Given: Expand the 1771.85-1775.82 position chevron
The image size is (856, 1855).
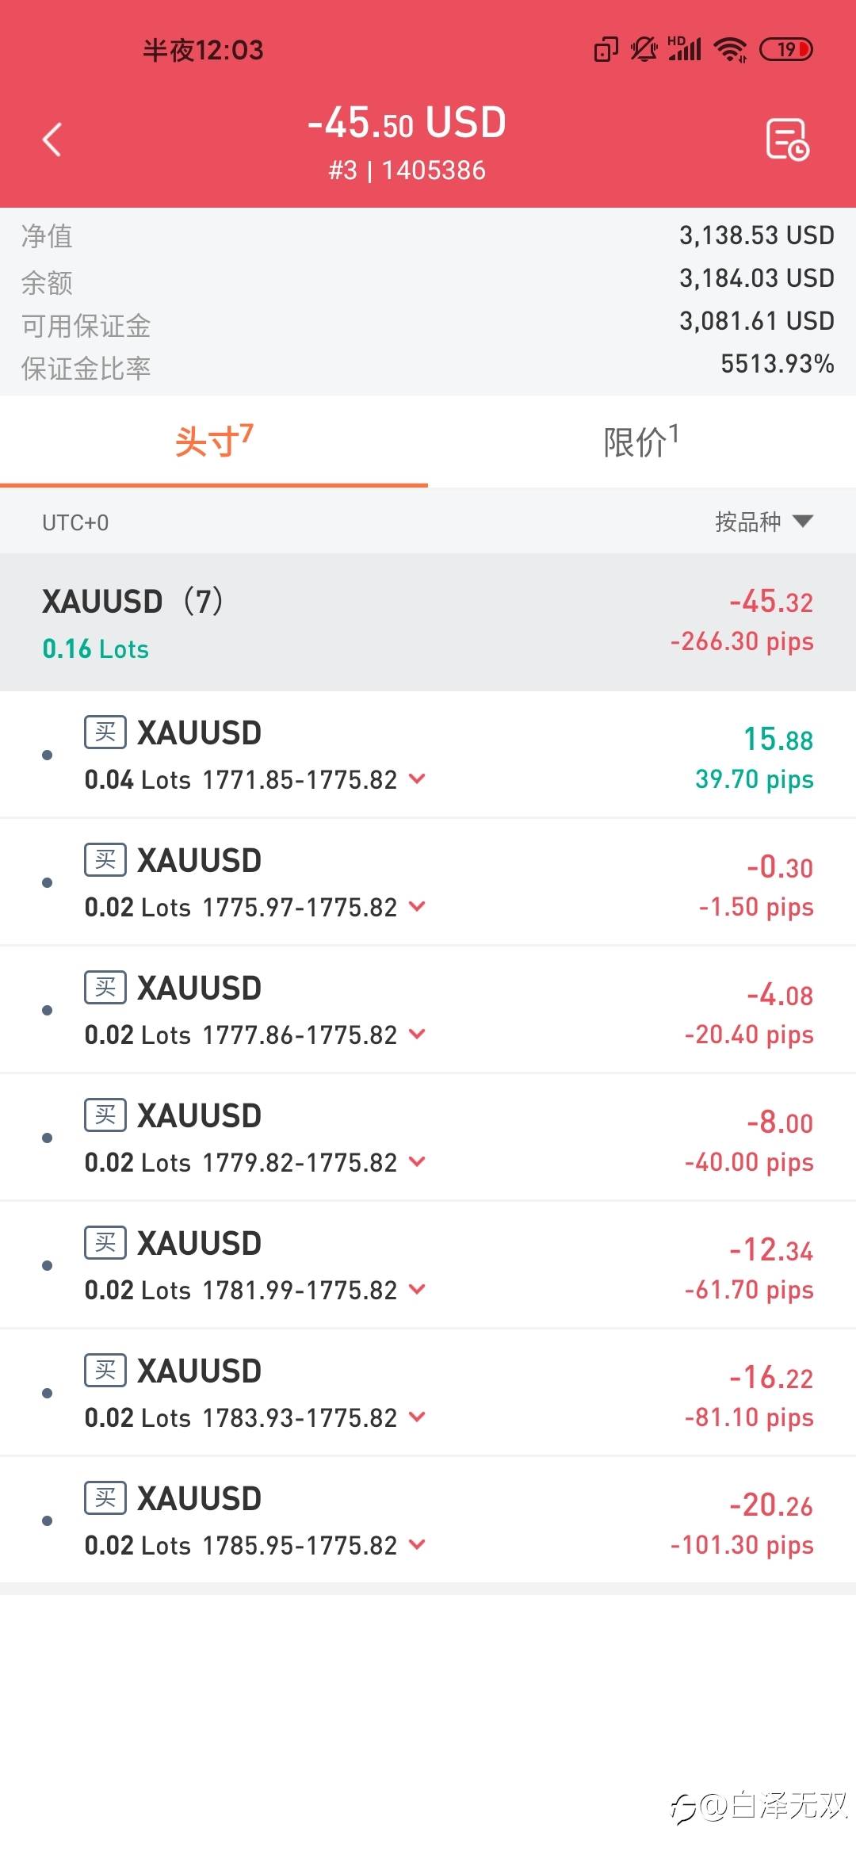Looking at the screenshot, I should pyautogui.click(x=417, y=779).
